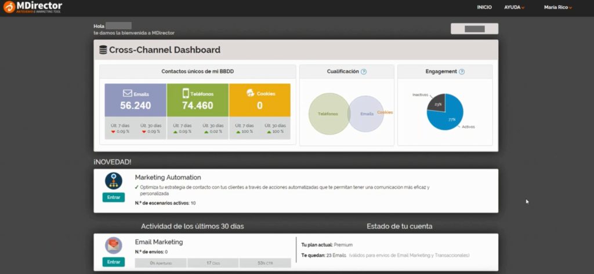The height and width of the screenshot is (274, 594).
Task: Click 'N.º de envíos: 0' text
Action: tap(151, 252)
